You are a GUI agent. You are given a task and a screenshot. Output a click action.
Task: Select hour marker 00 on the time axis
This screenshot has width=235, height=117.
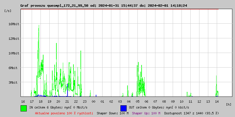coord(93,101)
